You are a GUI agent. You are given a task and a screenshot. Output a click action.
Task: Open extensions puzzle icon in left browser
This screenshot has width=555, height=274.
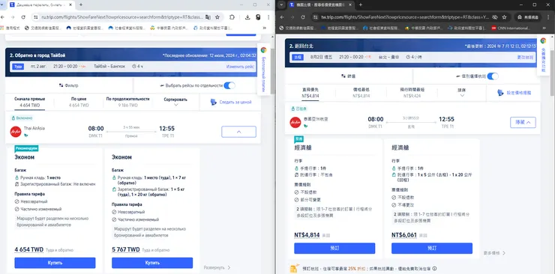[x=232, y=17]
